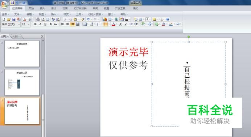
Task: Open the 帮助 classic menu
Action: (124, 14)
